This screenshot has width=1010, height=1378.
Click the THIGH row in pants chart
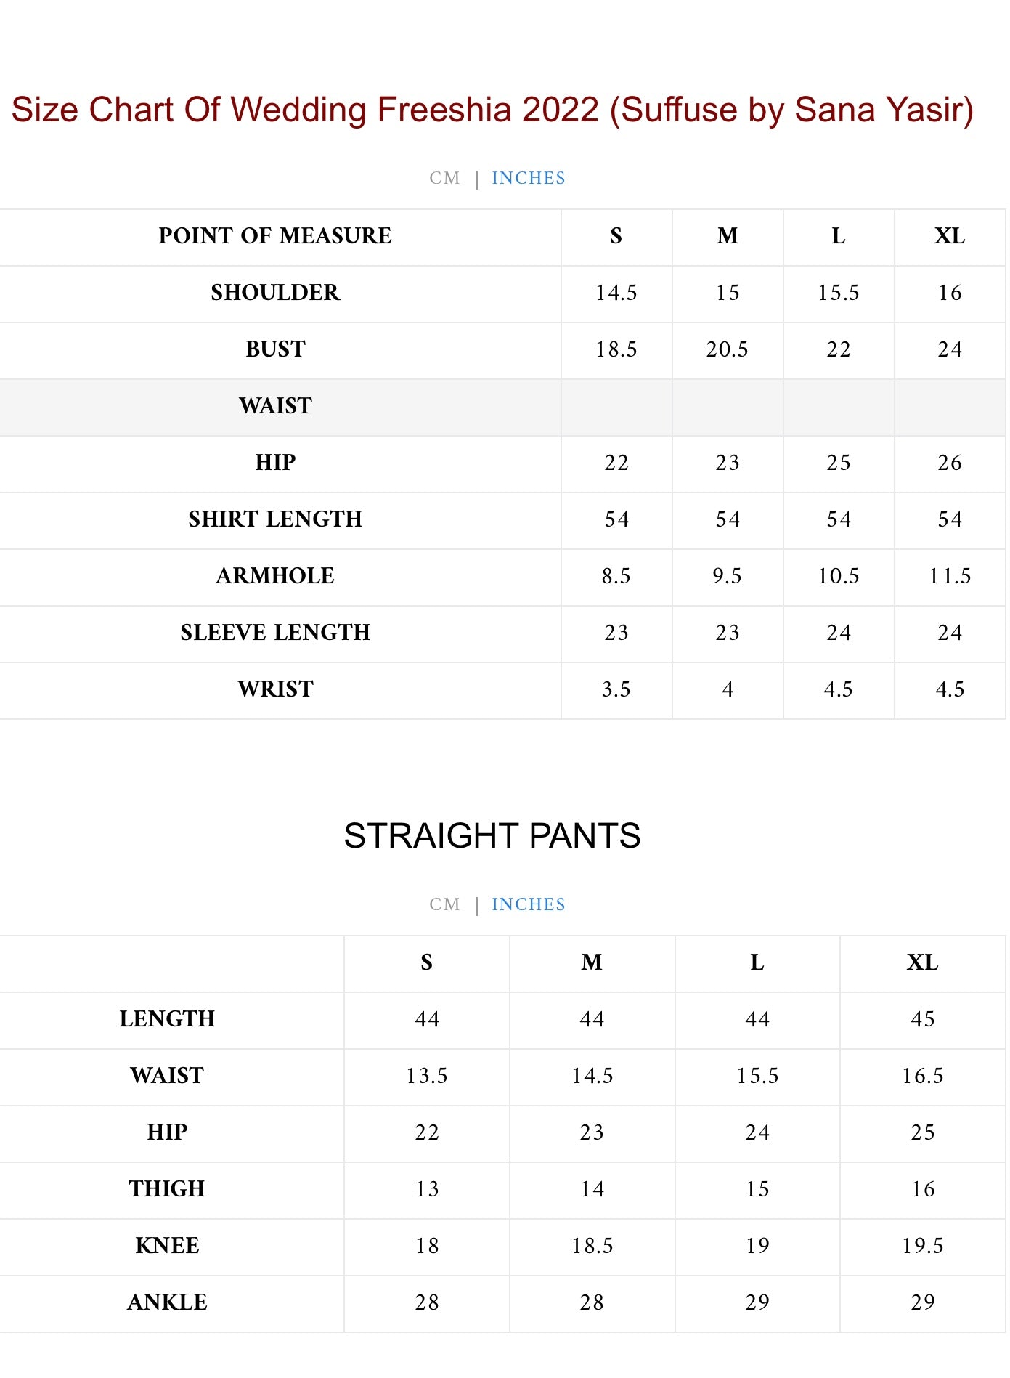tap(167, 1189)
